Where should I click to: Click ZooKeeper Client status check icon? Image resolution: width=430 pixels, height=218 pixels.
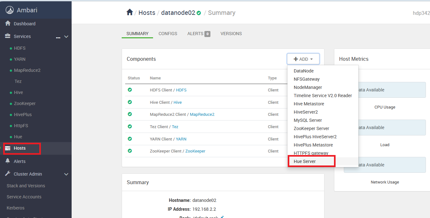click(130, 151)
